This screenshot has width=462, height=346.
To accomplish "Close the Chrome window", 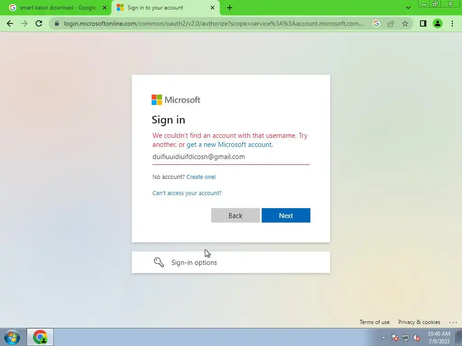I will [x=451, y=4].
